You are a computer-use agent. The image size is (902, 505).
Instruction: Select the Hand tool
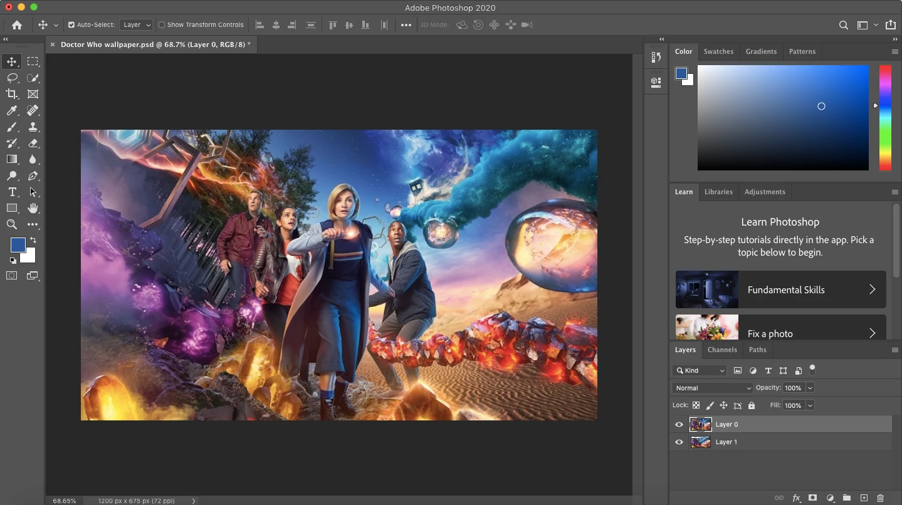[x=33, y=208]
